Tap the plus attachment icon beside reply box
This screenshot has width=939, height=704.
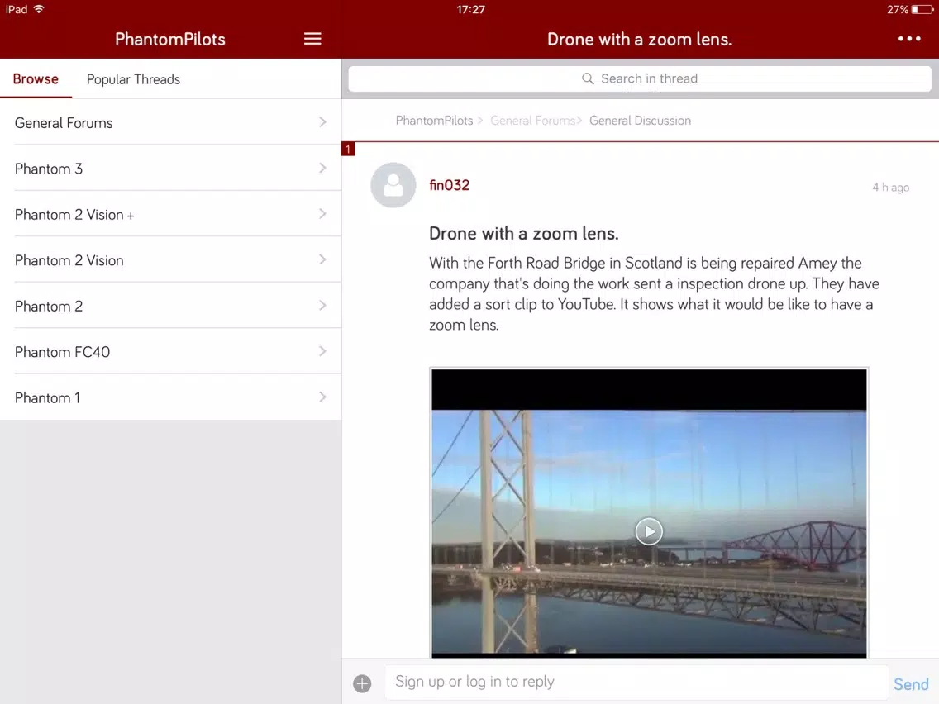362,683
